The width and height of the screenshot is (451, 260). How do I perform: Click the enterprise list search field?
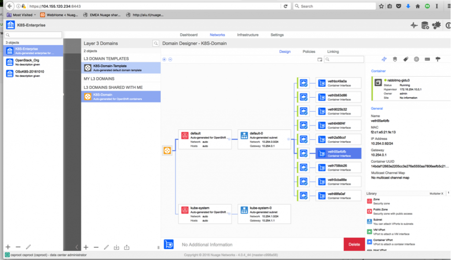[x=33, y=35]
